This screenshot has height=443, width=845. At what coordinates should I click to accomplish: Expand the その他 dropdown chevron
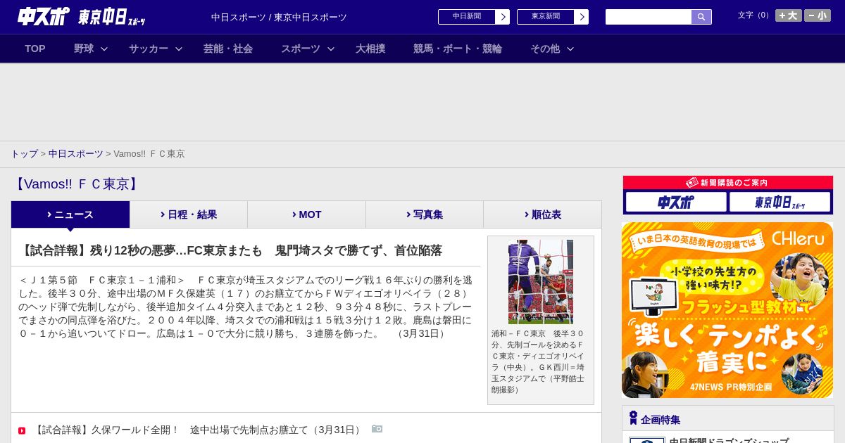coord(570,49)
